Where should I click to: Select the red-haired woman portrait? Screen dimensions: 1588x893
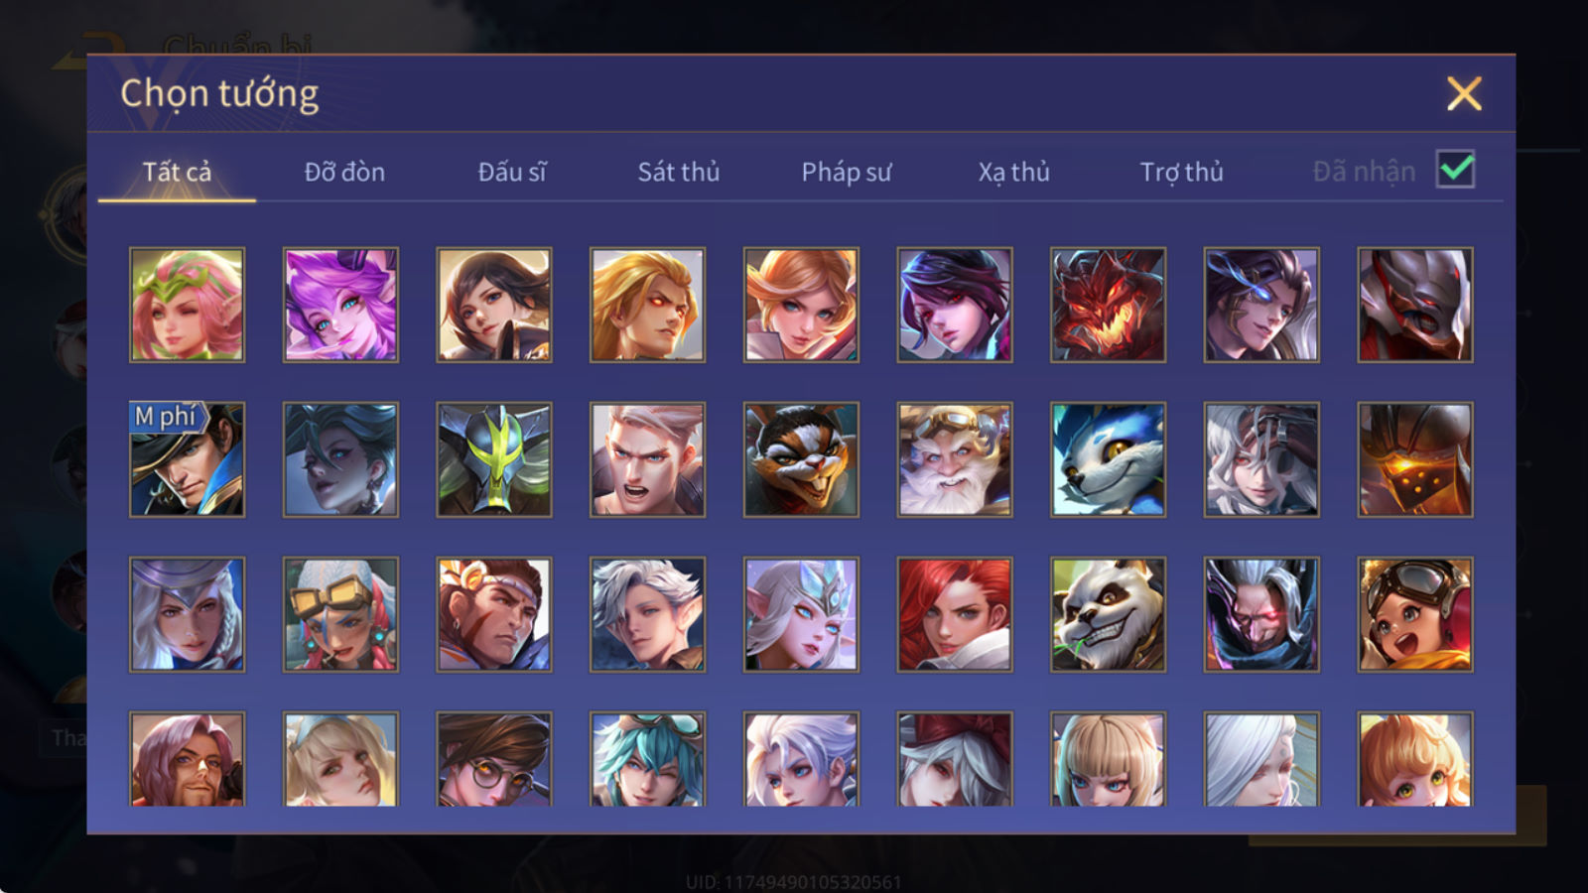pos(954,614)
